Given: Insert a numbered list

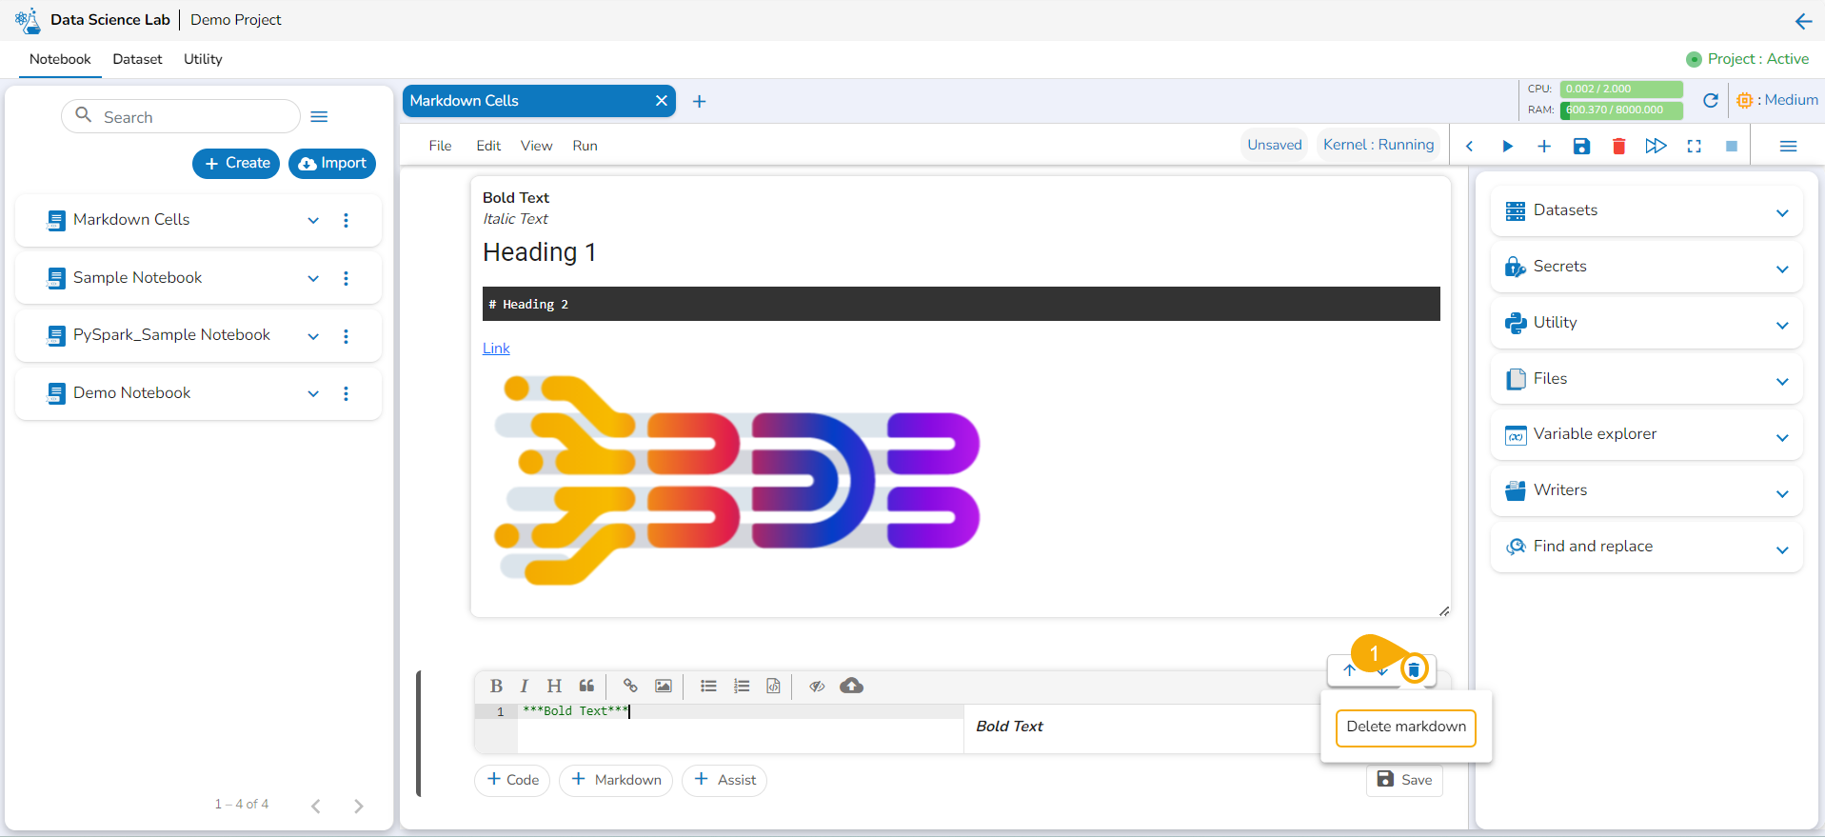Looking at the screenshot, I should 742,686.
